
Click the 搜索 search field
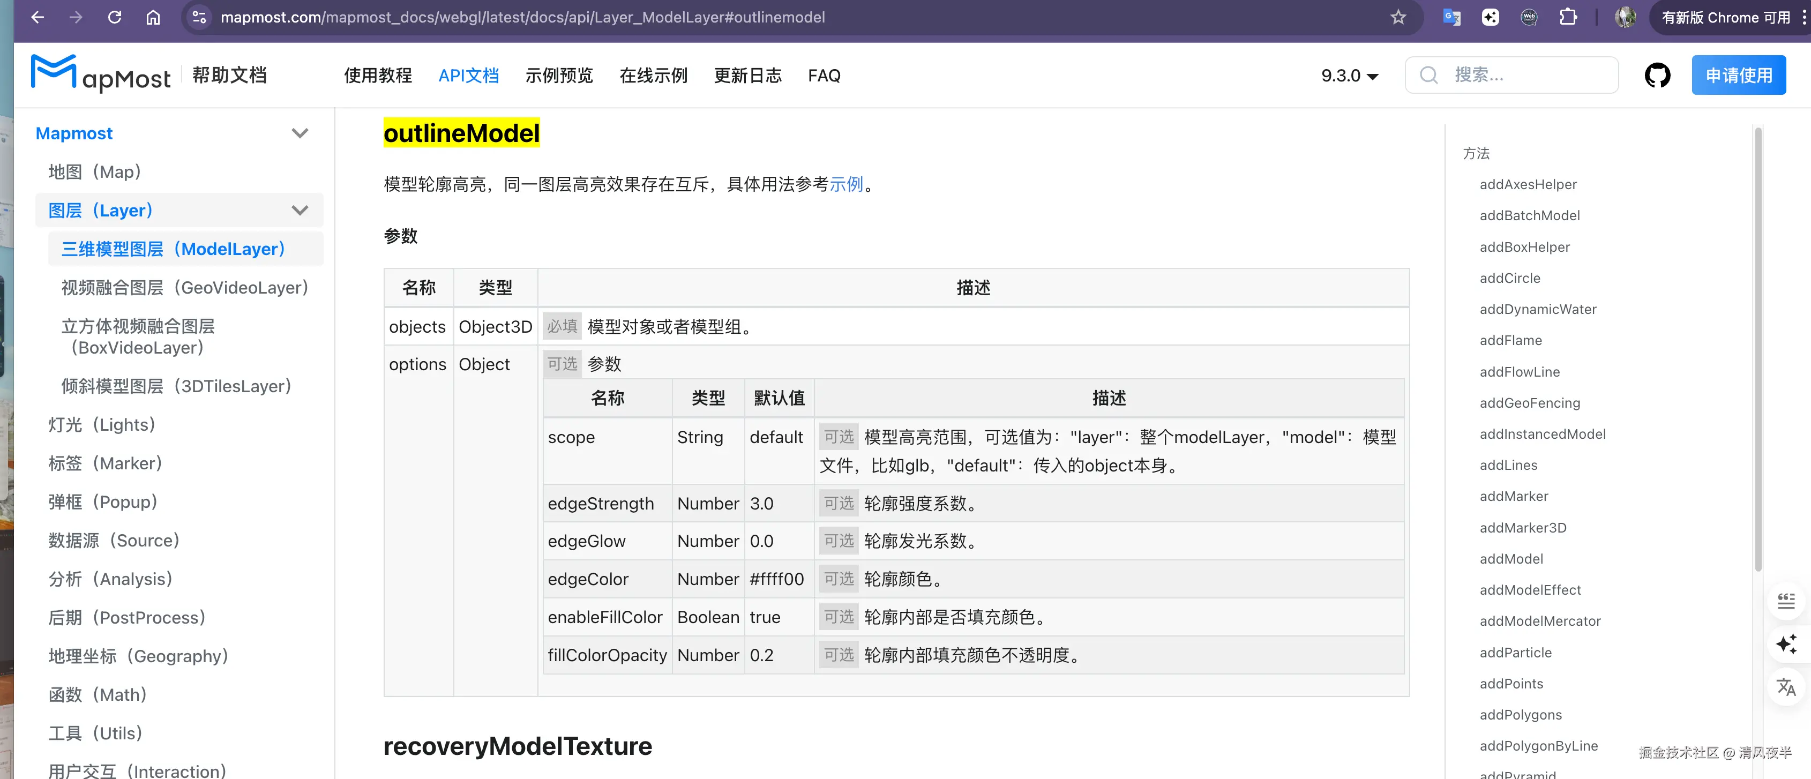1511,75
